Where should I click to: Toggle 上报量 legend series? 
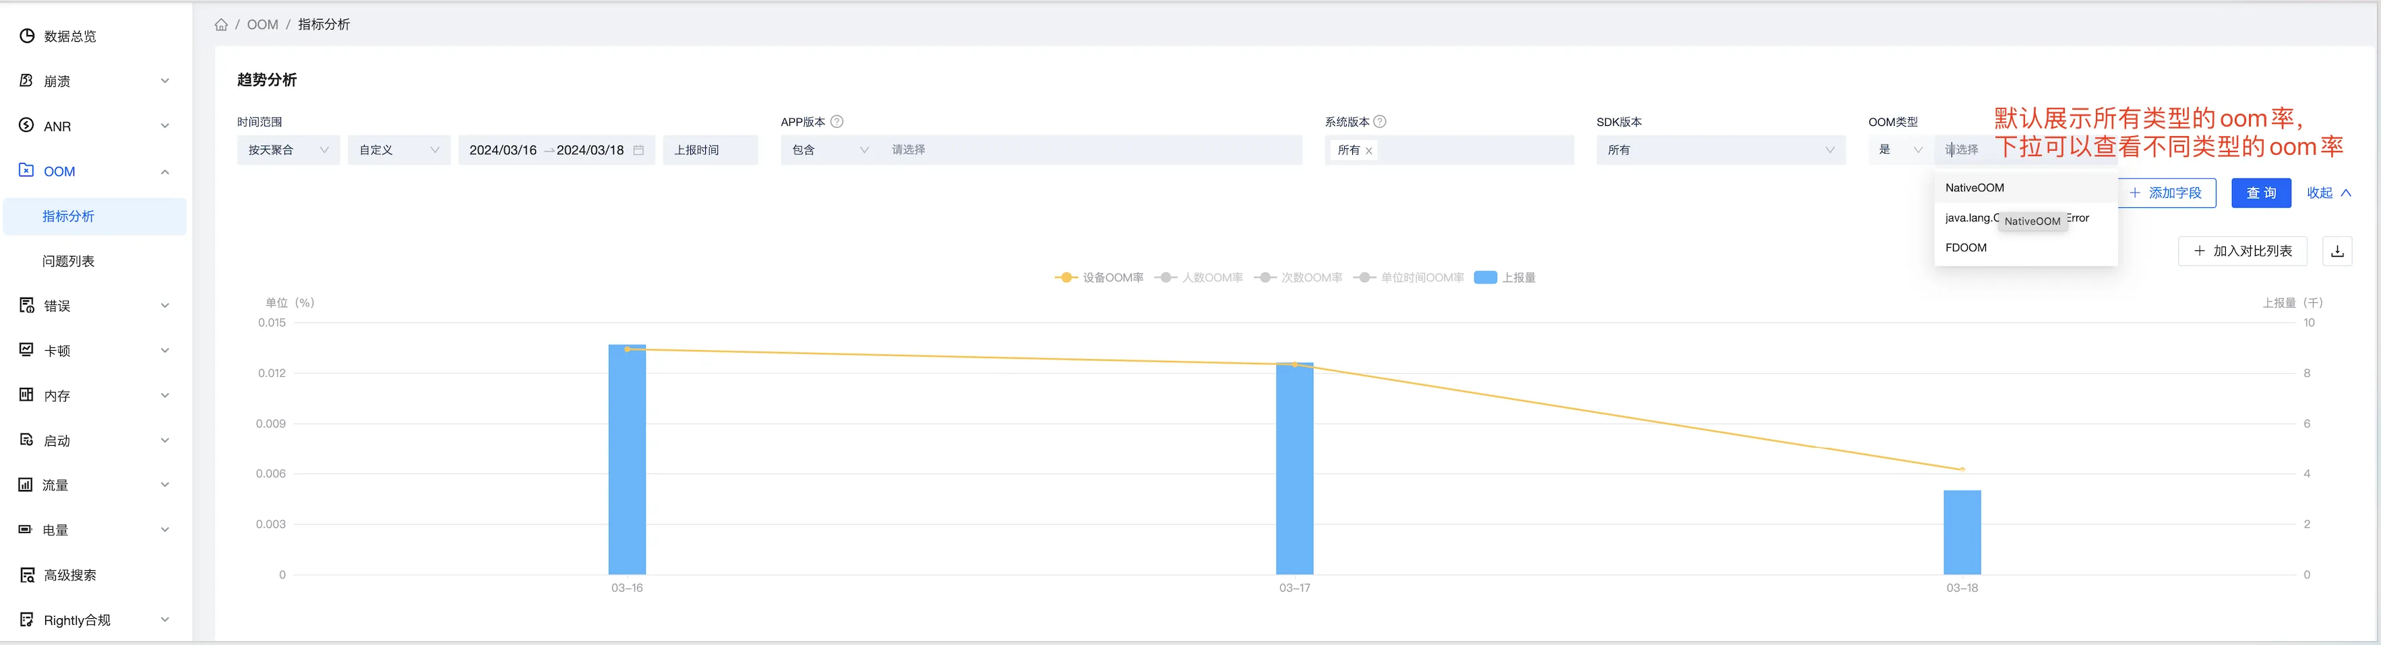coord(1504,278)
